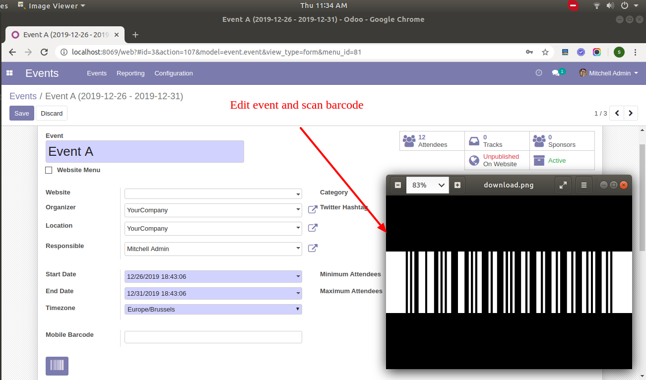This screenshot has width=646, height=380.
Task: Open the clock and calendar in top bar
Action: [323, 5]
